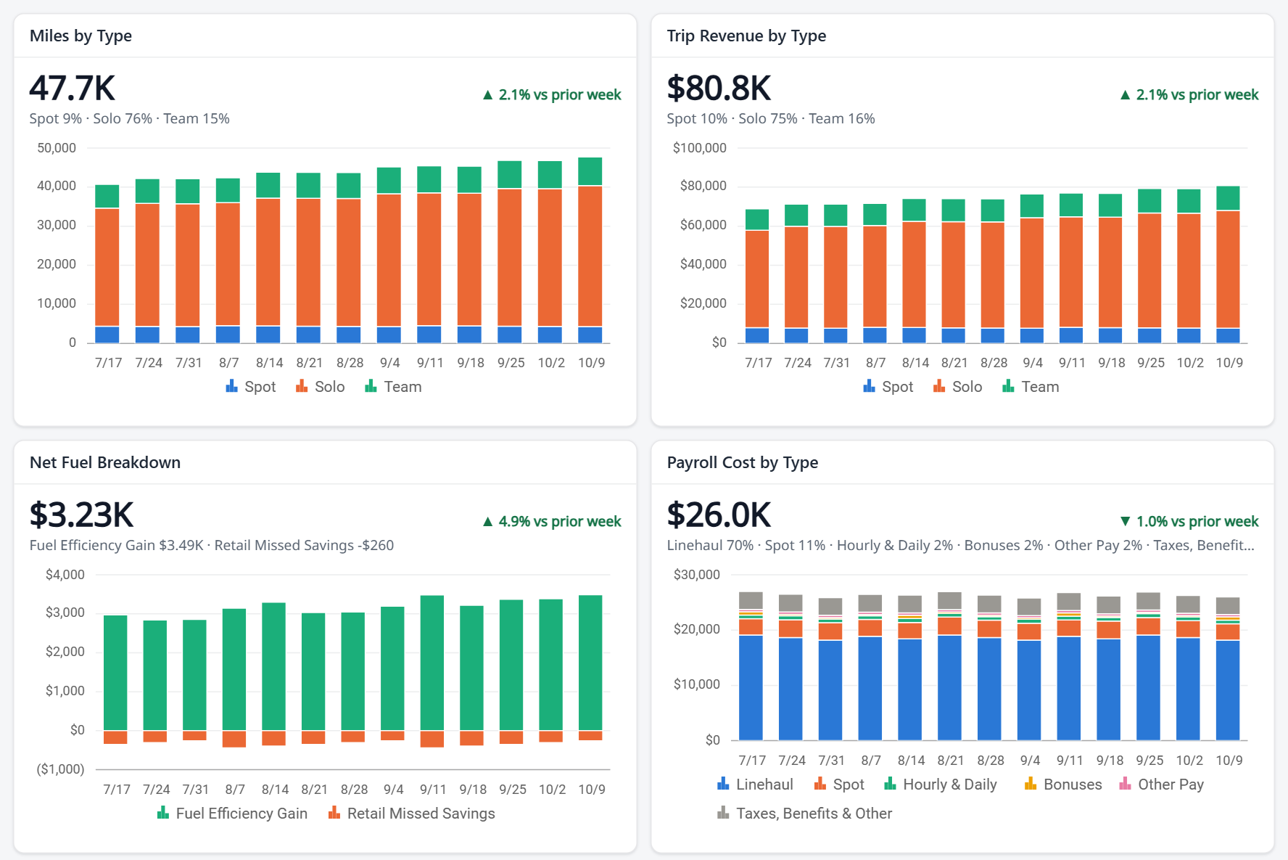Click the $80.8K trip revenue value
The height and width of the screenshot is (860, 1288).
point(719,88)
